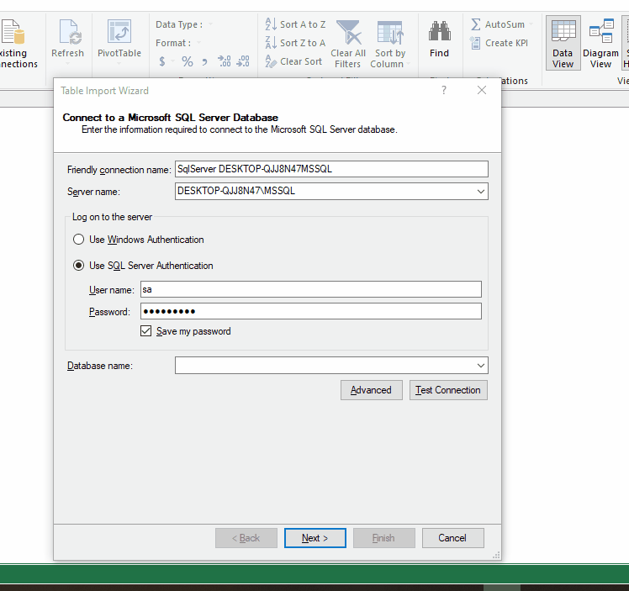Click Clear Sort in ribbon

tap(293, 61)
